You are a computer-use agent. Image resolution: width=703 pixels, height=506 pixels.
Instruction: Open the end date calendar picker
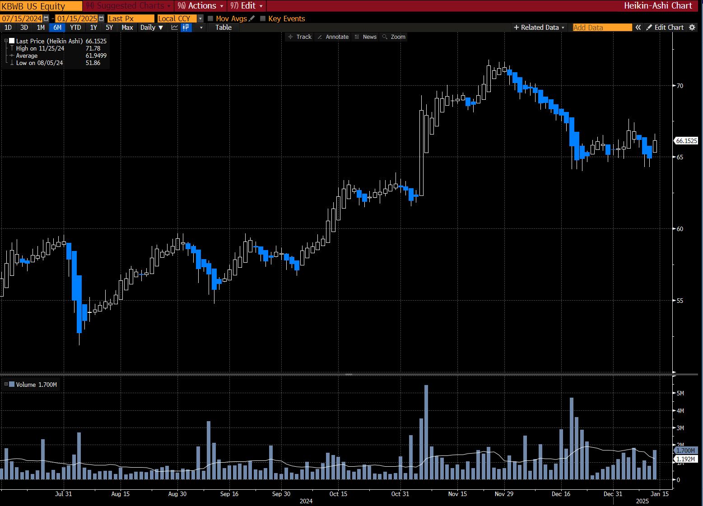pos(101,19)
